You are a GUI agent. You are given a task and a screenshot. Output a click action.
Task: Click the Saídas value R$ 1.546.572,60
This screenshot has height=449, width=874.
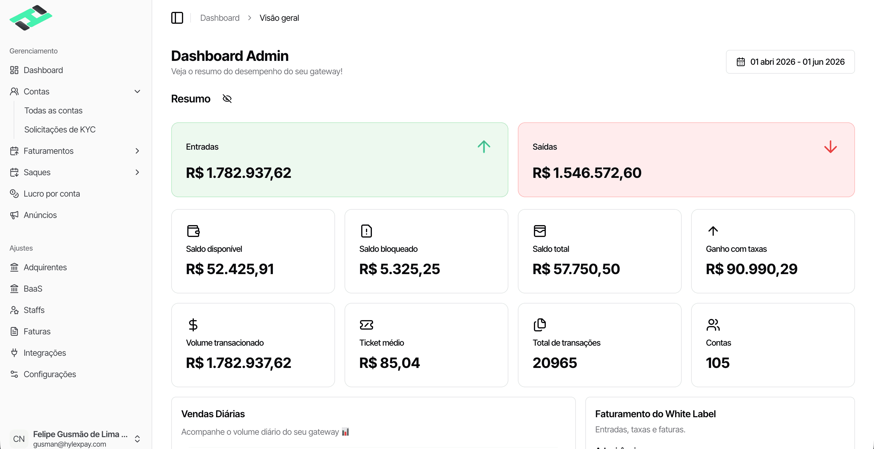pyautogui.click(x=587, y=173)
